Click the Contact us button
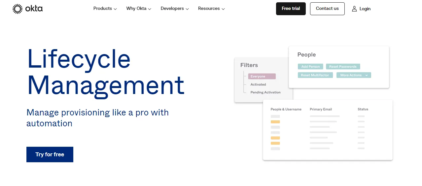The height and width of the screenshot is (186, 422). pyautogui.click(x=327, y=9)
